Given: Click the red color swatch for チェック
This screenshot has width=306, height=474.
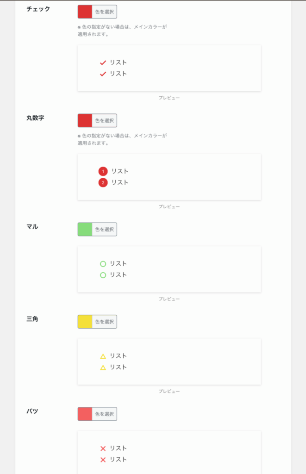Looking at the screenshot, I should click(x=85, y=12).
